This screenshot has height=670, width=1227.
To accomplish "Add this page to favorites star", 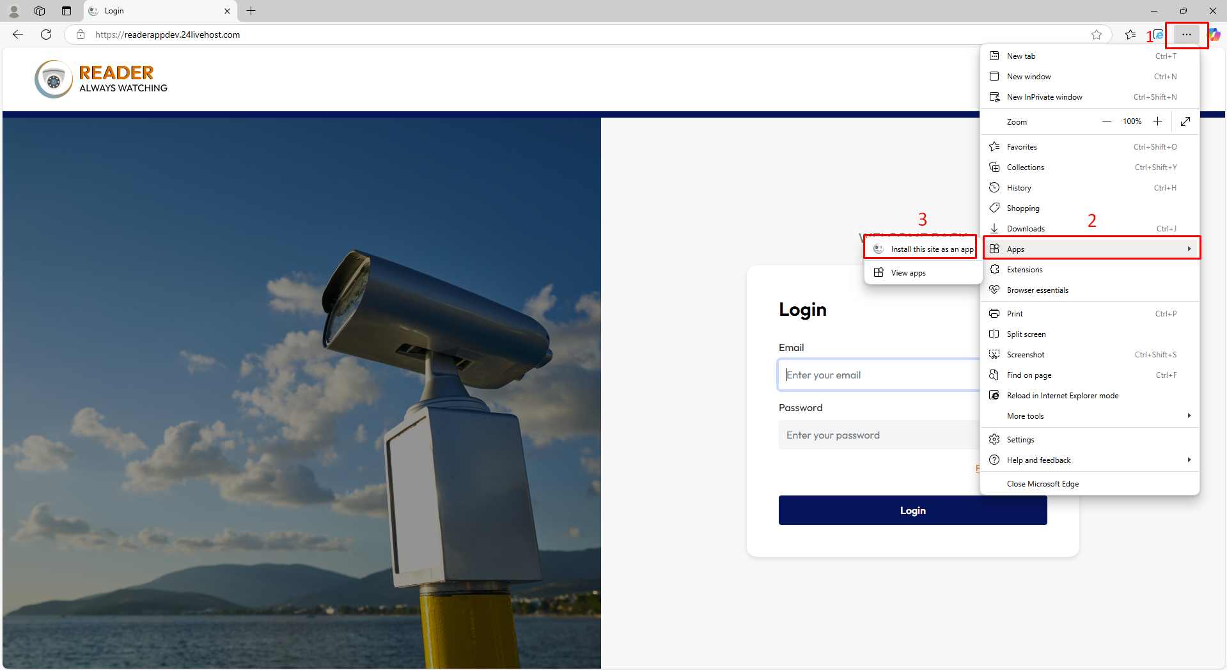I will (x=1097, y=35).
